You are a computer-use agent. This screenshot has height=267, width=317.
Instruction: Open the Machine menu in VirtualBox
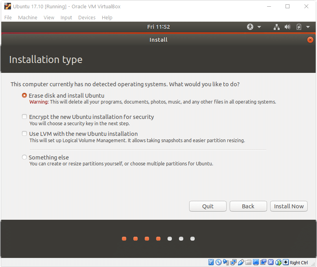tap(28, 17)
